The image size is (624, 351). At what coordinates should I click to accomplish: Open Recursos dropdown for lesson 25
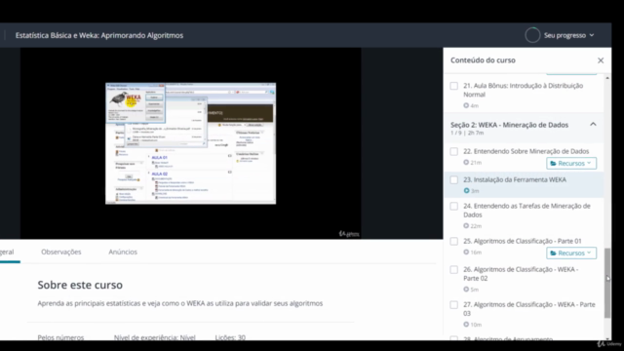pyautogui.click(x=571, y=253)
